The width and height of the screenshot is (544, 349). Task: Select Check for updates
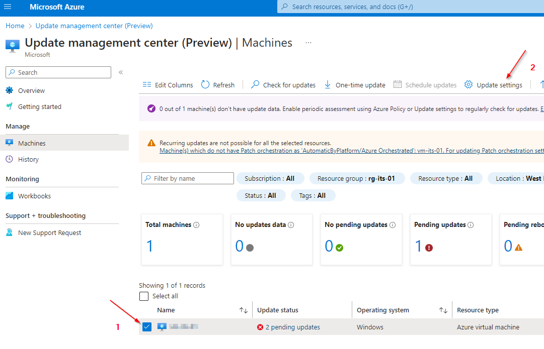(x=283, y=85)
